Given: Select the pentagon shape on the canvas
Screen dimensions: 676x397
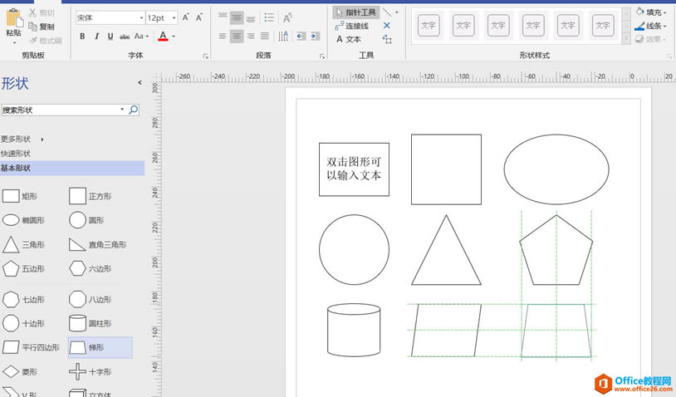Looking at the screenshot, I should click(x=556, y=250).
